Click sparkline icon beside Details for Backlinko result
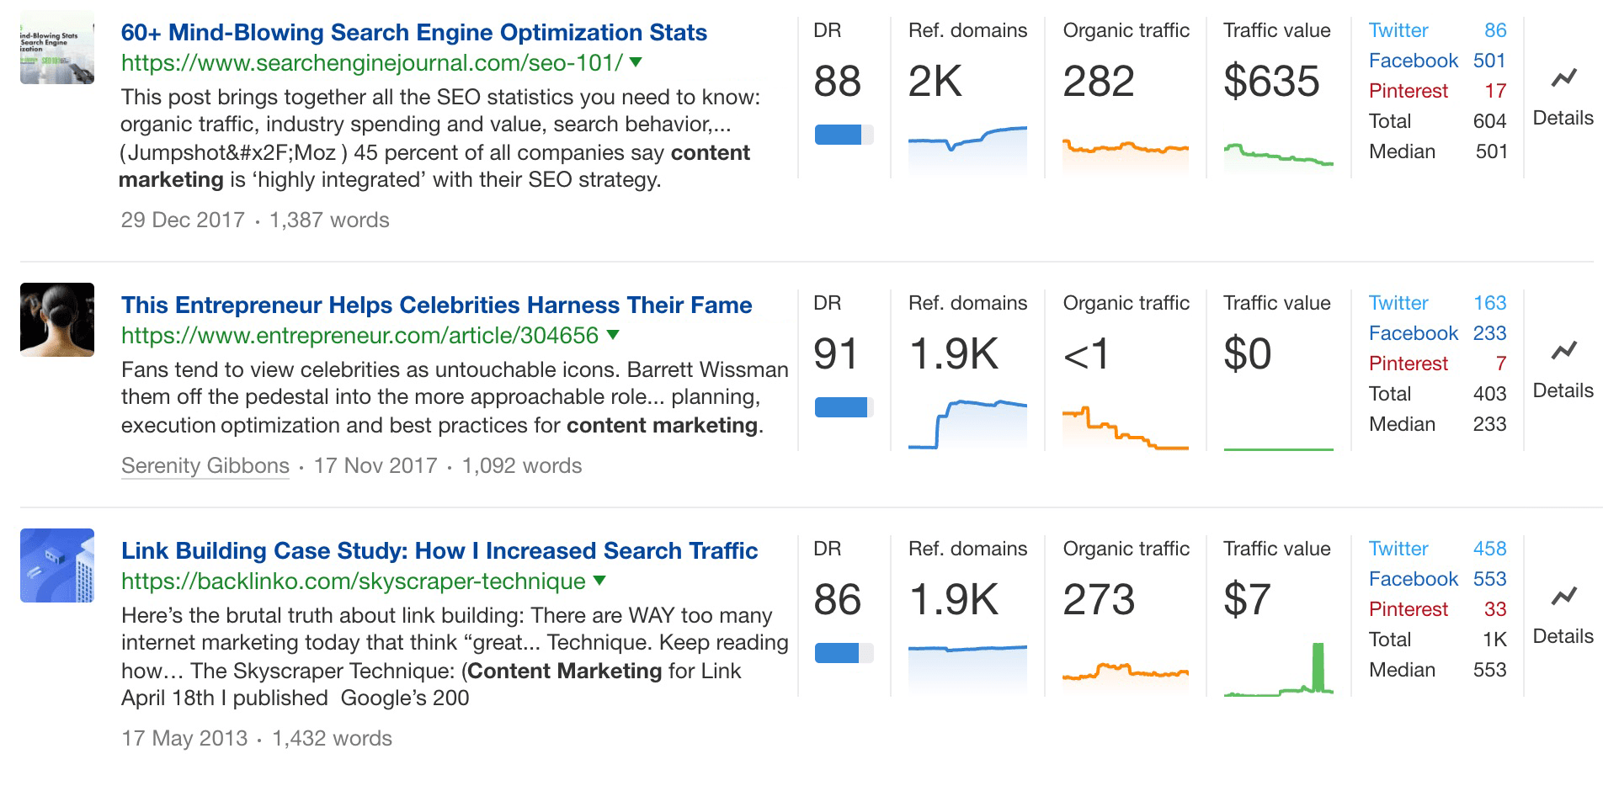The height and width of the screenshot is (791, 1603). [x=1562, y=595]
